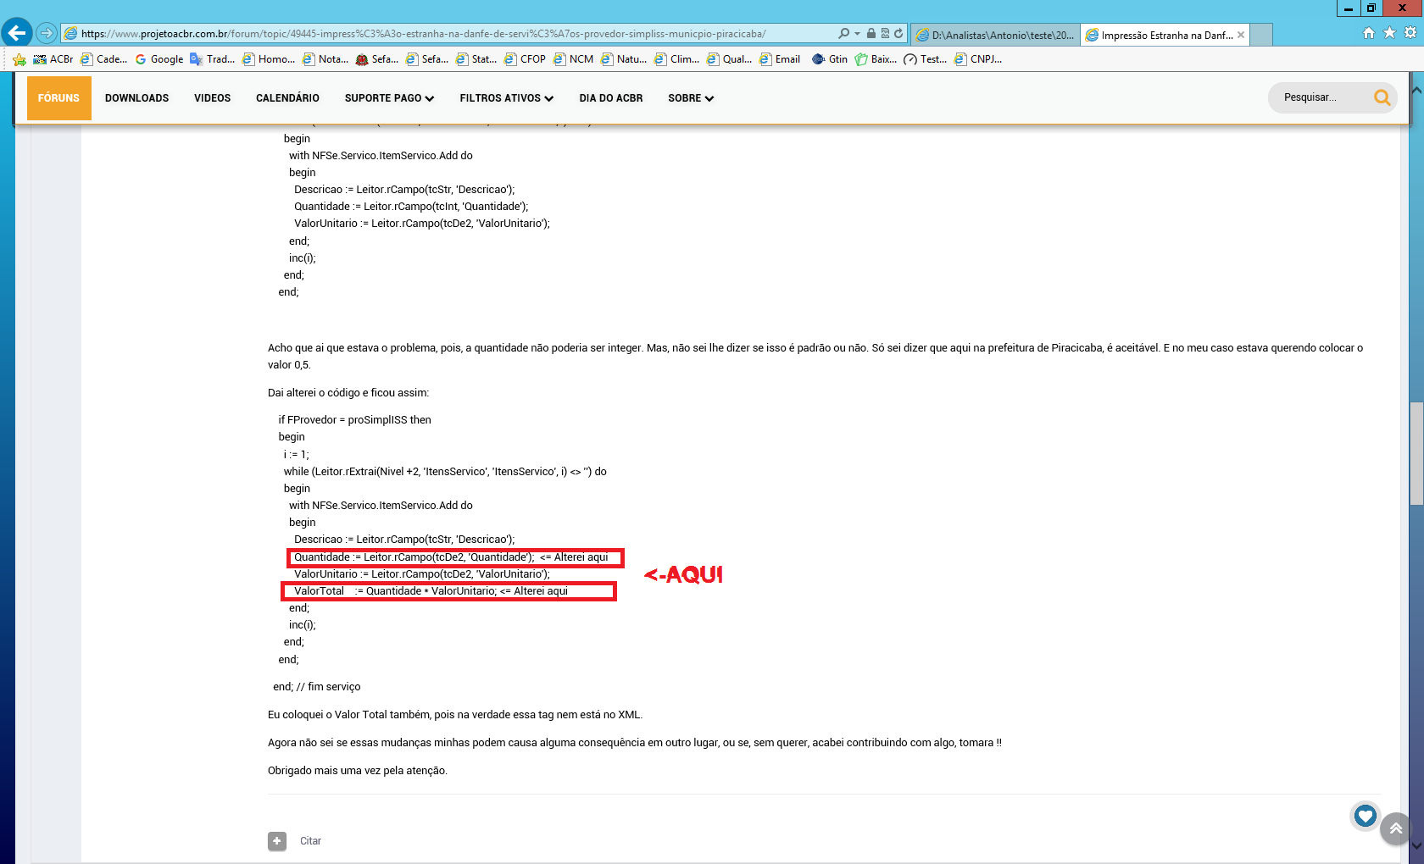Click the plus icon next to Citar

point(277,841)
